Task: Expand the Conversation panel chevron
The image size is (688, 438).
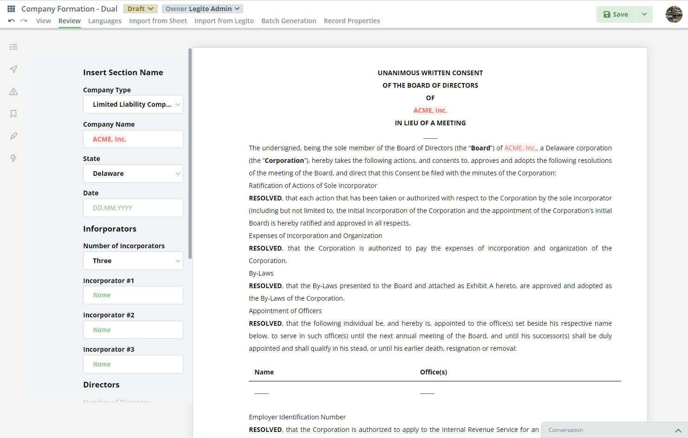Action: coord(678,430)
